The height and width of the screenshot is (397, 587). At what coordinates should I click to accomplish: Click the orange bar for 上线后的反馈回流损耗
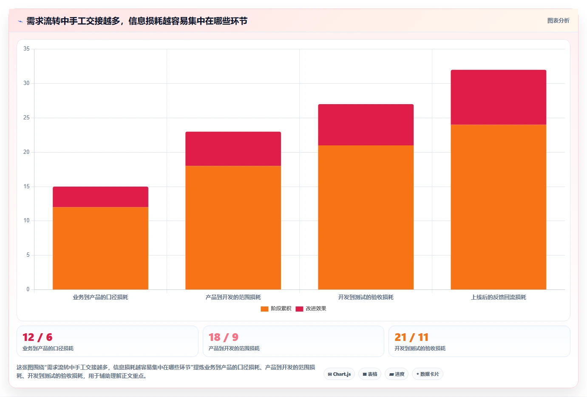pyautogui.click(x=498, y=207)
